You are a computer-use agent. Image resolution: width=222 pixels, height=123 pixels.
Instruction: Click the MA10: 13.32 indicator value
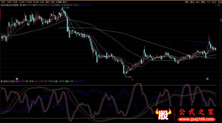[x=38, y=5]
